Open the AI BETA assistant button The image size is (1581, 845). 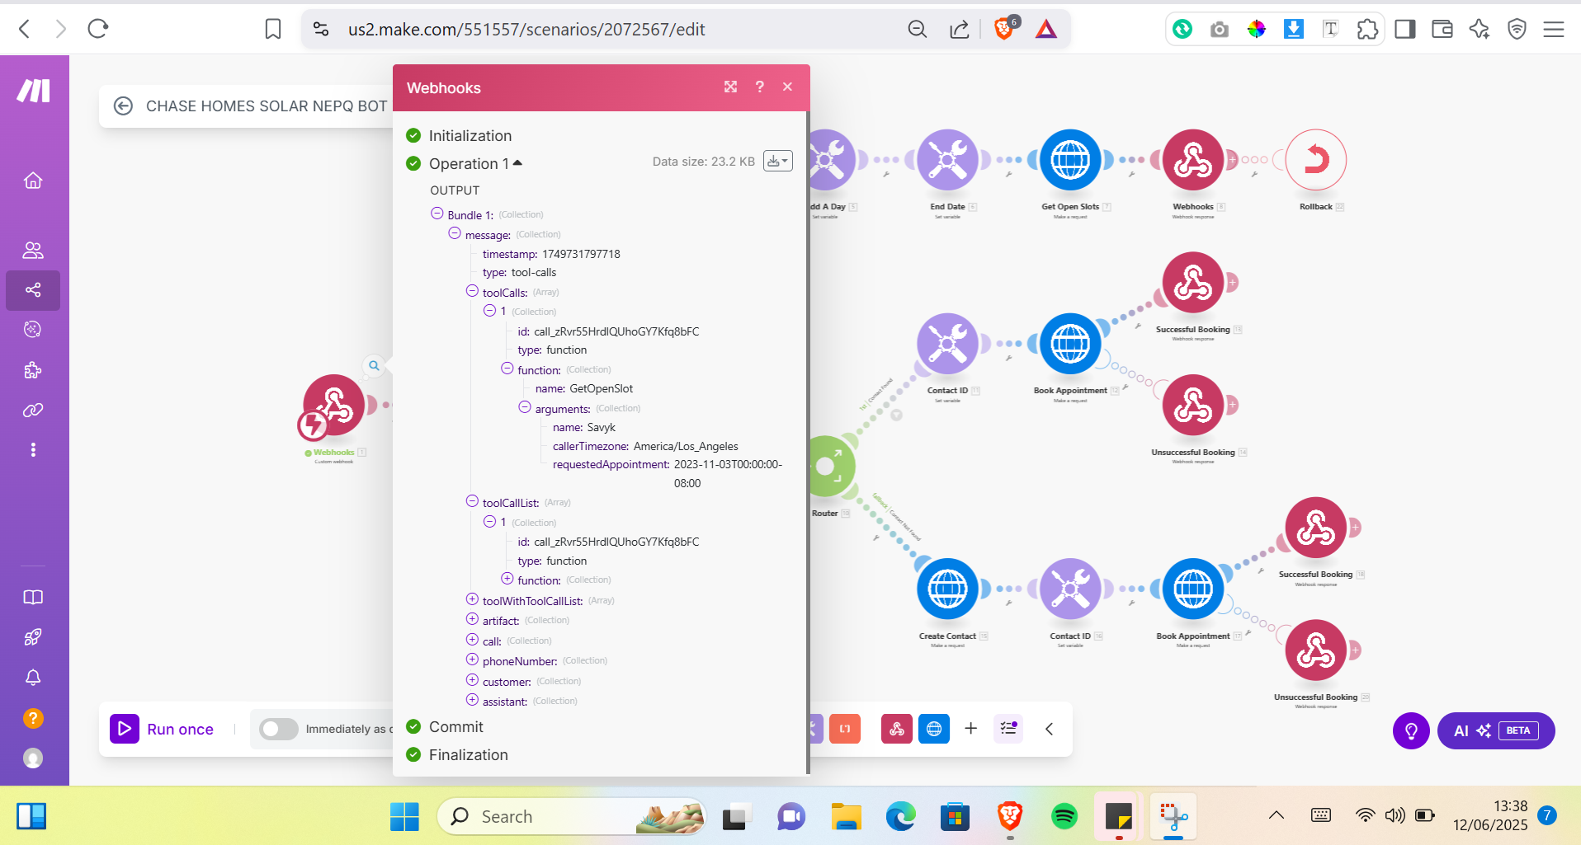[1496, 730]
